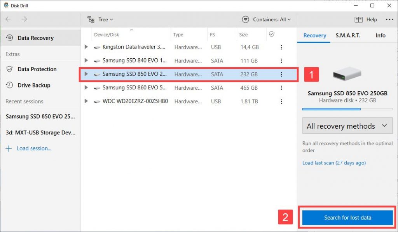Click the Search for lost data button
The height and width of the screenshot is (232, 398).
click(x=347, y=218)
